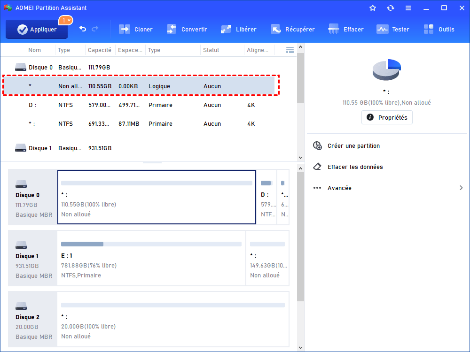Image resolution: width=470 pixels, height=352 pixels.
Task: Expand the Avancée submenu chevron
Action: pyautogui.click(x=461, y=188)
